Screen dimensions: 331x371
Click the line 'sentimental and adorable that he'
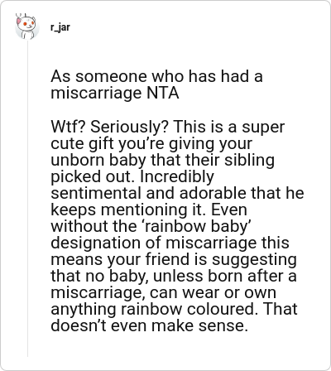177,193
